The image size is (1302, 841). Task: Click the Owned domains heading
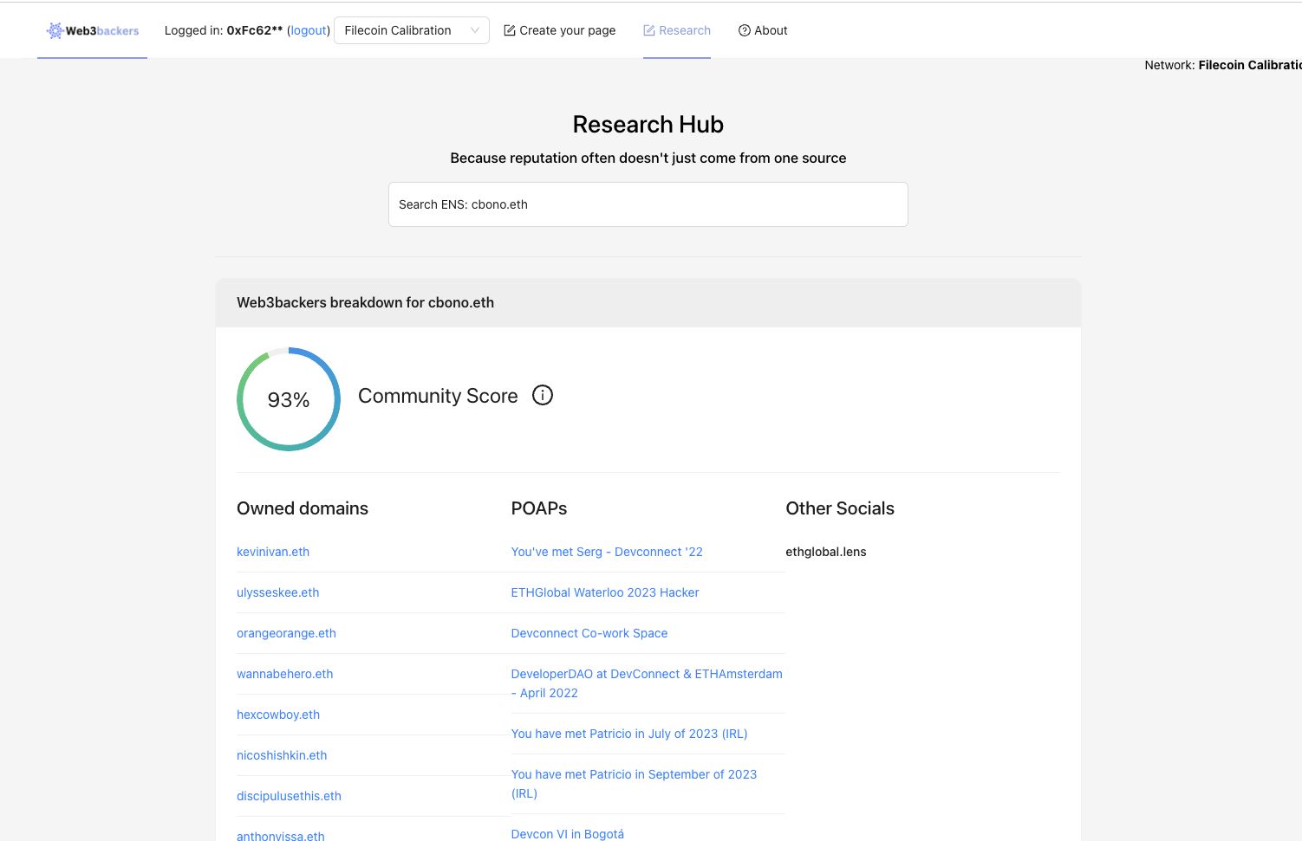tap(303, 508)
